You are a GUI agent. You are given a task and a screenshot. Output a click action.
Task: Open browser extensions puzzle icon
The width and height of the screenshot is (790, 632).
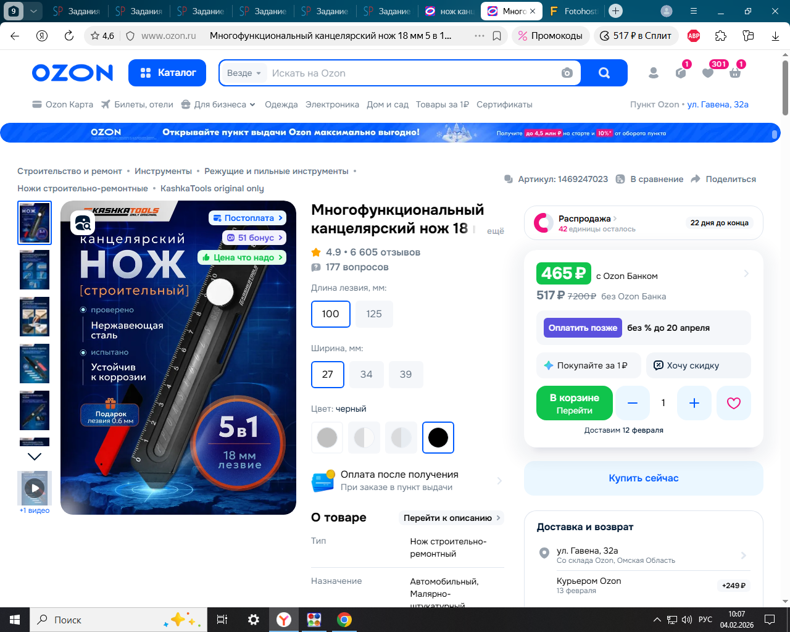(721, 36)
